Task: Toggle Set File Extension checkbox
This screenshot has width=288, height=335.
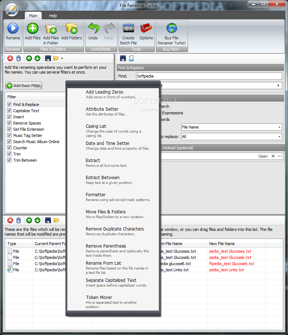Action: (9, 129)
